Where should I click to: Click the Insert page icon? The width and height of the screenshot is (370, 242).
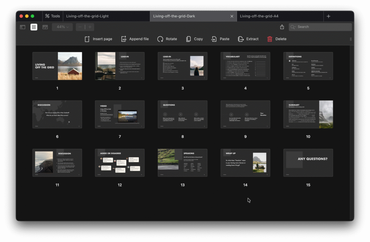click(87, 39)
